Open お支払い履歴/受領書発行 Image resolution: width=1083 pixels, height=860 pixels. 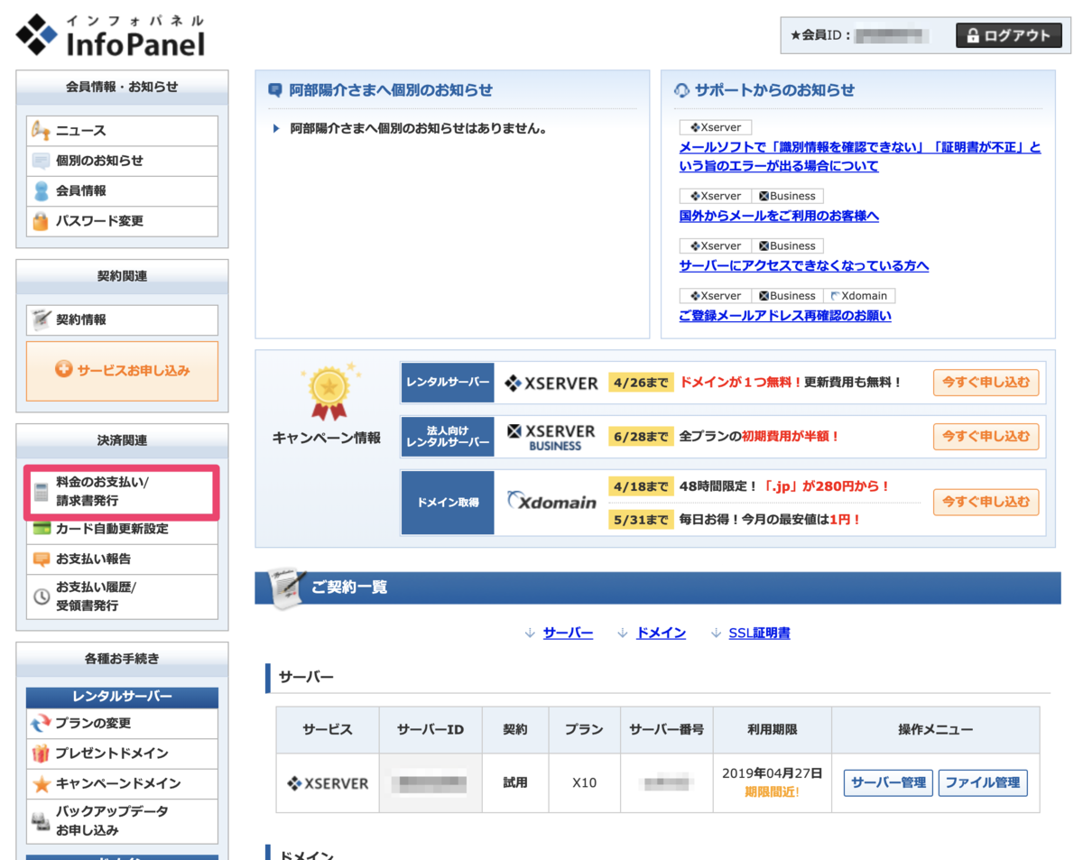pos(122,596)
